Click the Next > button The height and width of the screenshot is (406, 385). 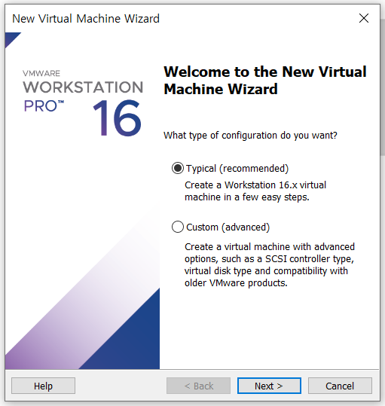(269, 386)
